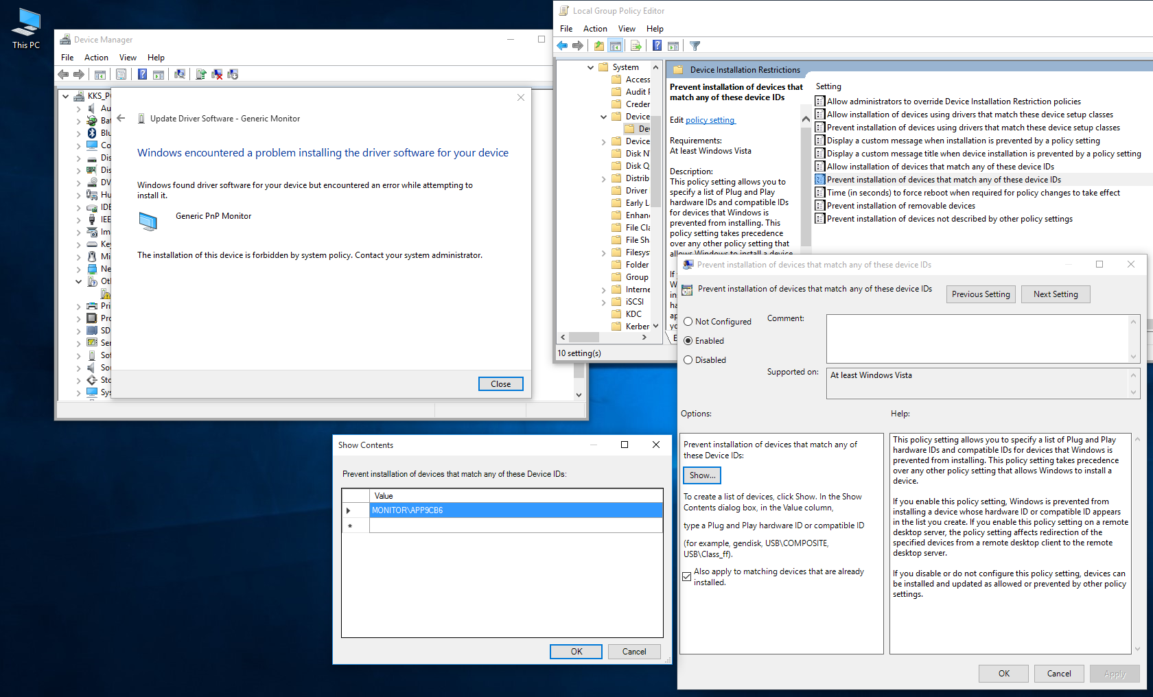The width and height of the screenshot is (1153, 697).
Task: Expand Filesystem folder in policy tree
Action: (603, 252)
